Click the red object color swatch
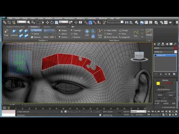179x134 pixels. coord(176,48)
